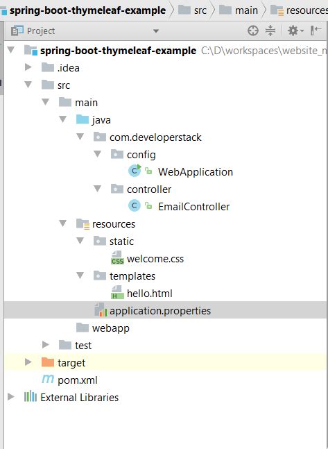
Task: Click the spring-boot-thymeleaf-example breadcrumb
Action: pyautogui.click(x=87, y=10)
